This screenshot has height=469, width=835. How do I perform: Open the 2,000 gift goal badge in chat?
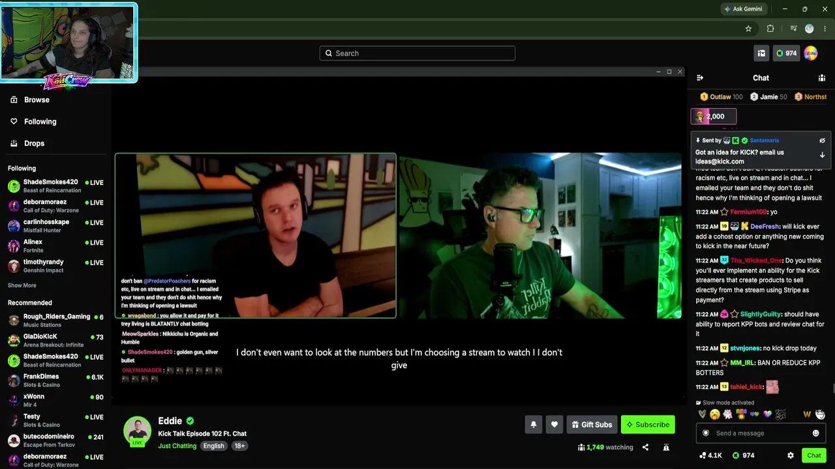(x=714, y=117)
